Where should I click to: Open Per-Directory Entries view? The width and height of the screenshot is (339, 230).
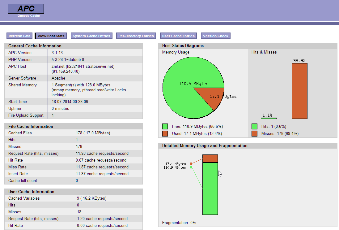click(x=136, y=36)
